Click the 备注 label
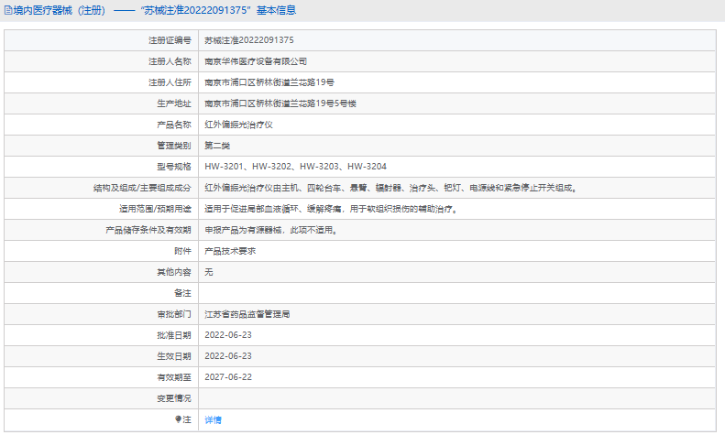The image size is (725, 435). click(182, 293)
